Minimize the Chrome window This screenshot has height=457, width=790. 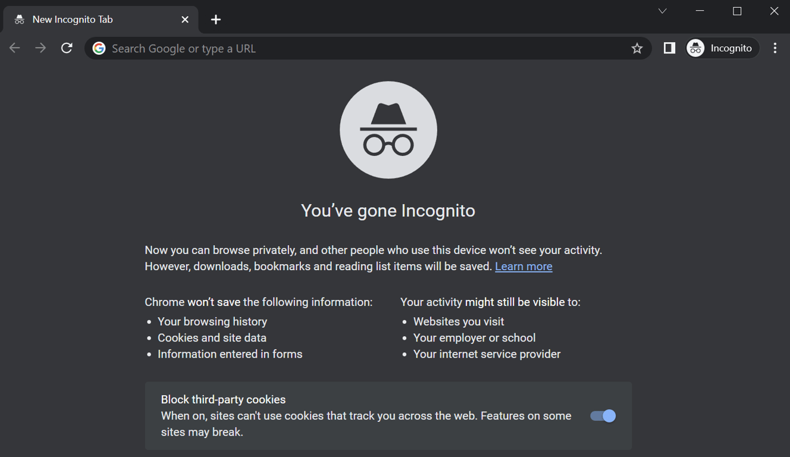(700, 10)
